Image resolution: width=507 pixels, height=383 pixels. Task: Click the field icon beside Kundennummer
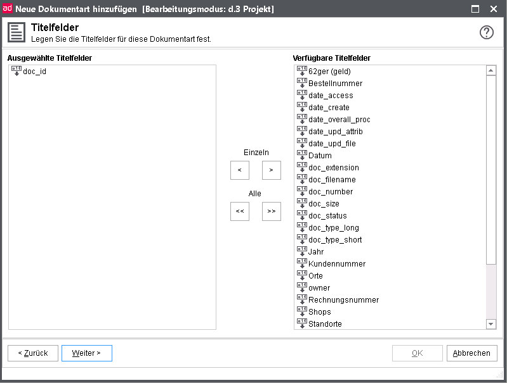pos(302,264)
